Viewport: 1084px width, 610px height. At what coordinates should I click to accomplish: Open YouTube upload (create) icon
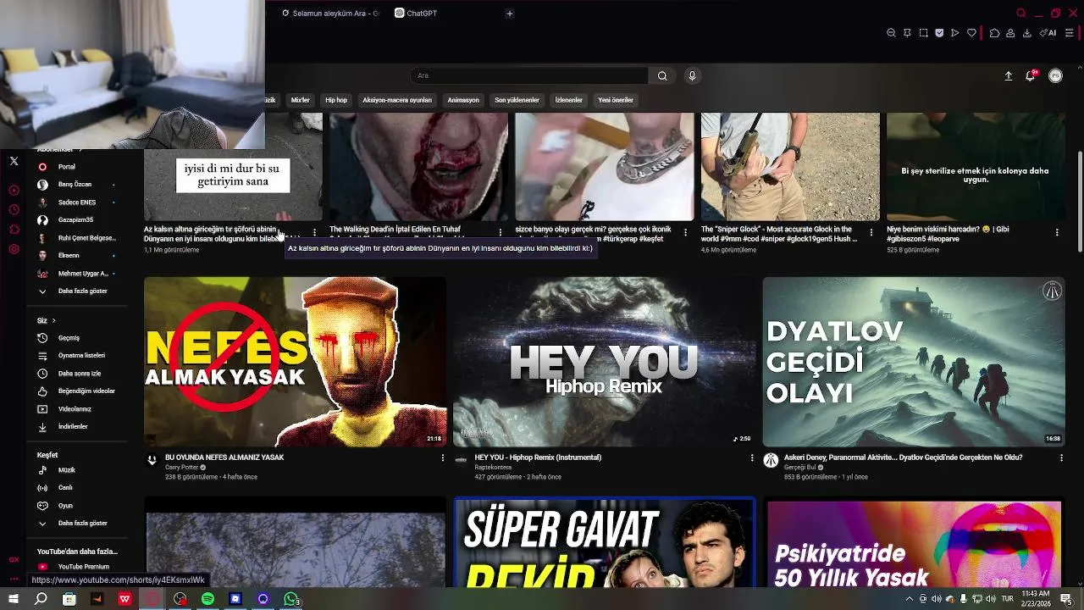pos(1009,76)
